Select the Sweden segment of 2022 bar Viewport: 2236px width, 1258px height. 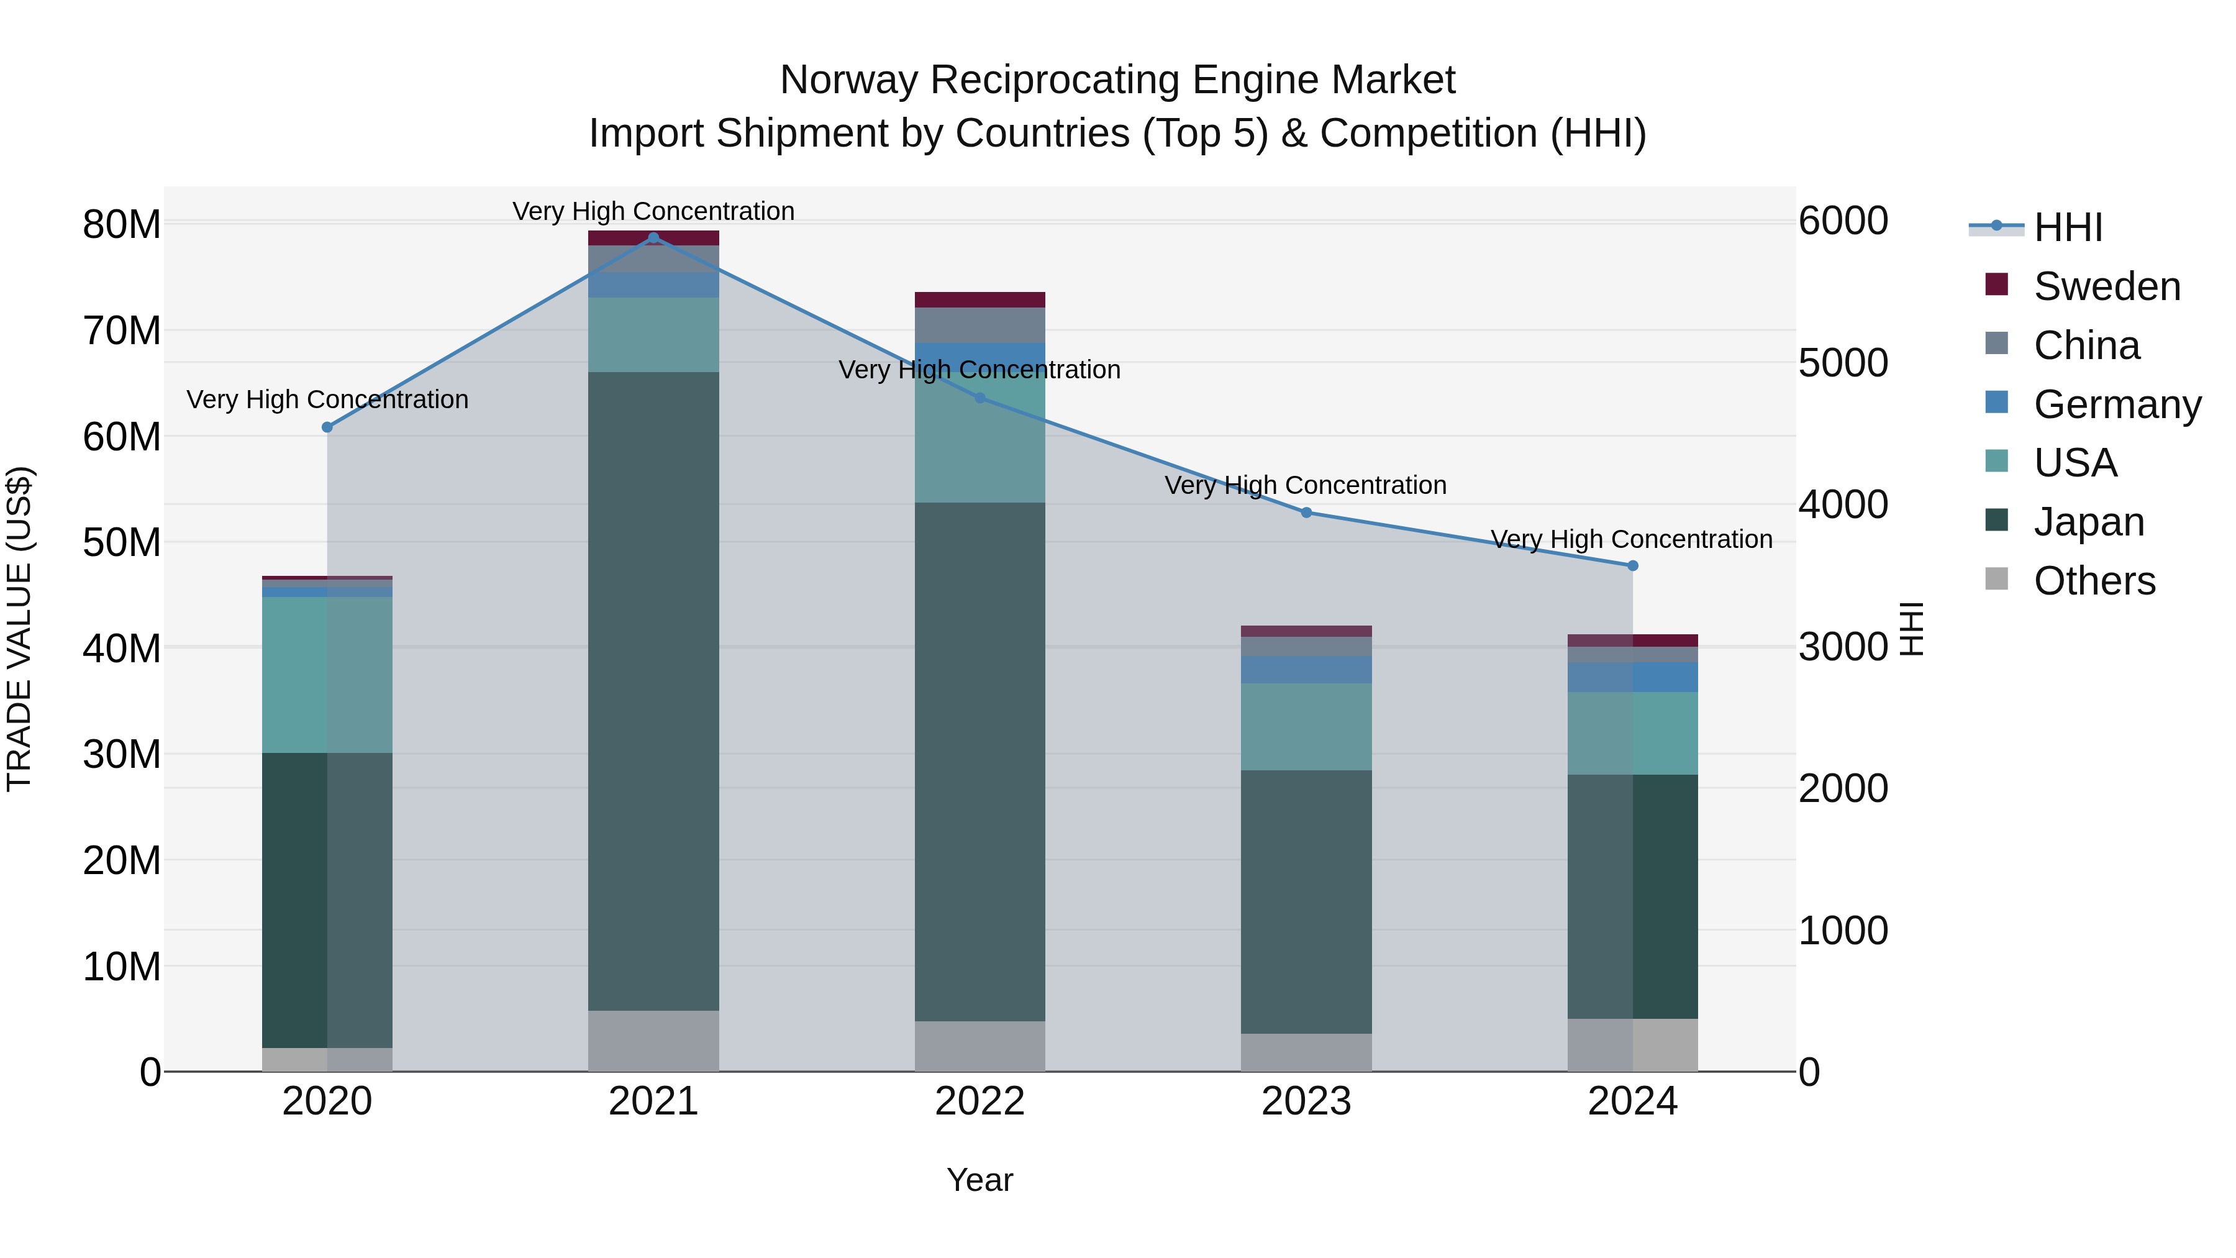pyautogui.click(x=980, y=301)
